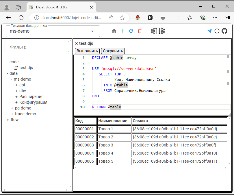Click the connection string 'mssql://server/database'
Viewport: 234px width, 195px height.
pyautogui.click(x=129, y=69)
